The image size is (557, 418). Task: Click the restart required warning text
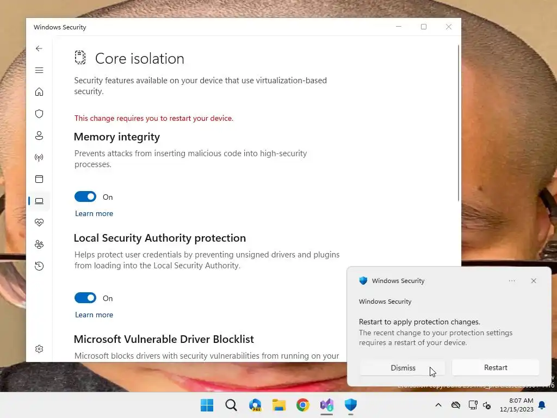[x=154, y=118]
